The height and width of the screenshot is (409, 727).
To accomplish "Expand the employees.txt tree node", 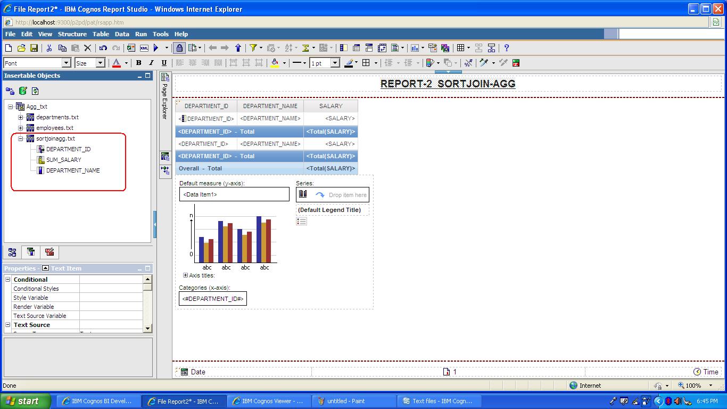I will click(21, 128).
